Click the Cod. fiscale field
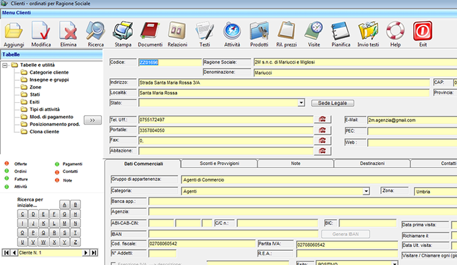 pos(202,244)
